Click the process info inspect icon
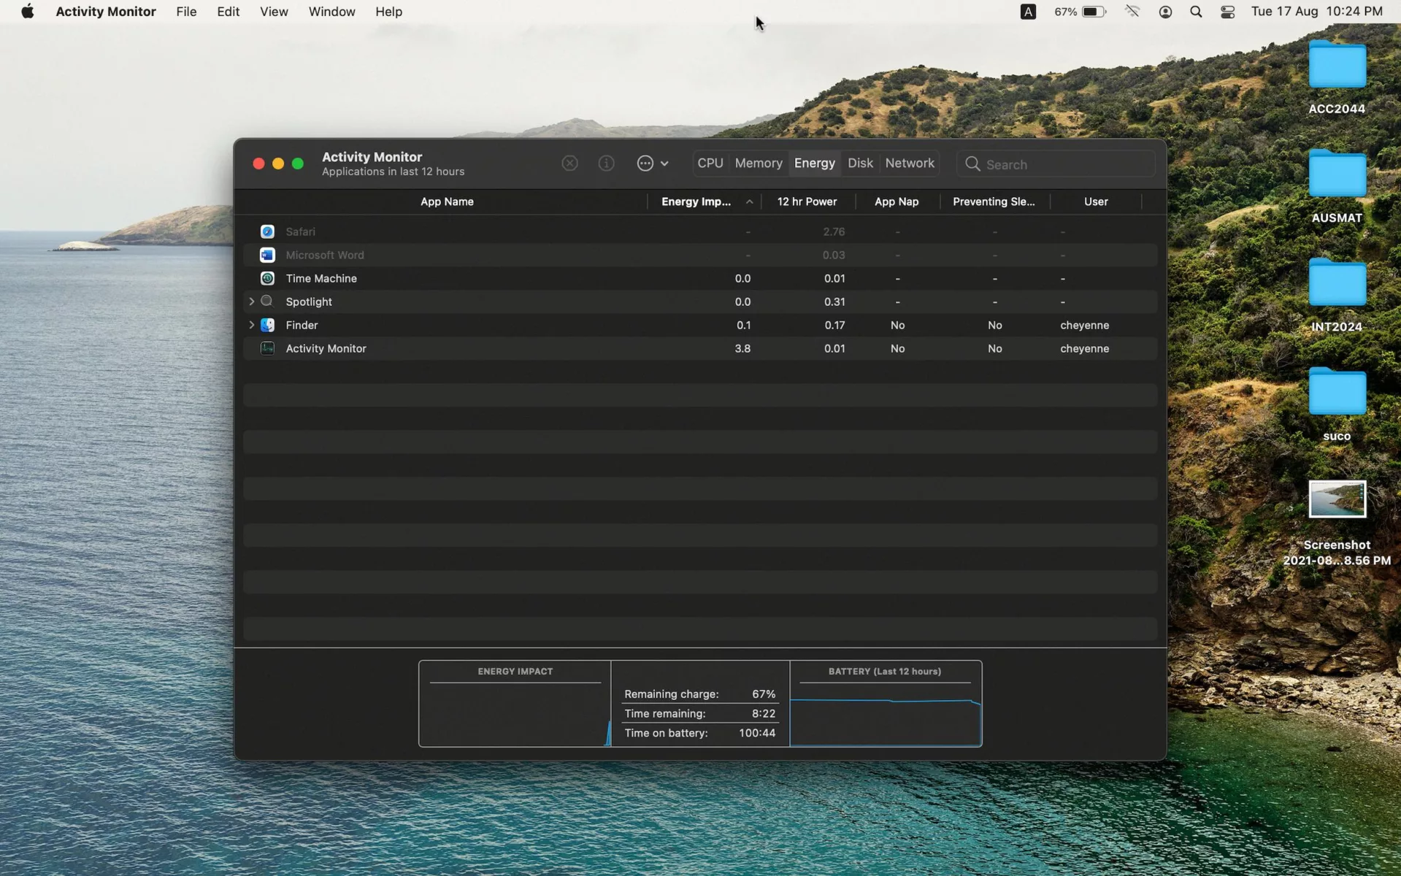 pos(606,164)
